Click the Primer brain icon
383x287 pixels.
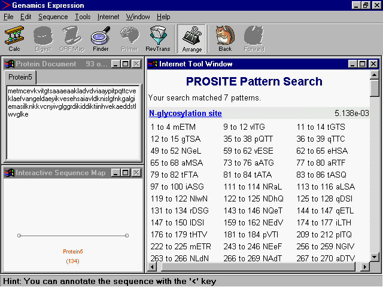click(x=130, y=38)
